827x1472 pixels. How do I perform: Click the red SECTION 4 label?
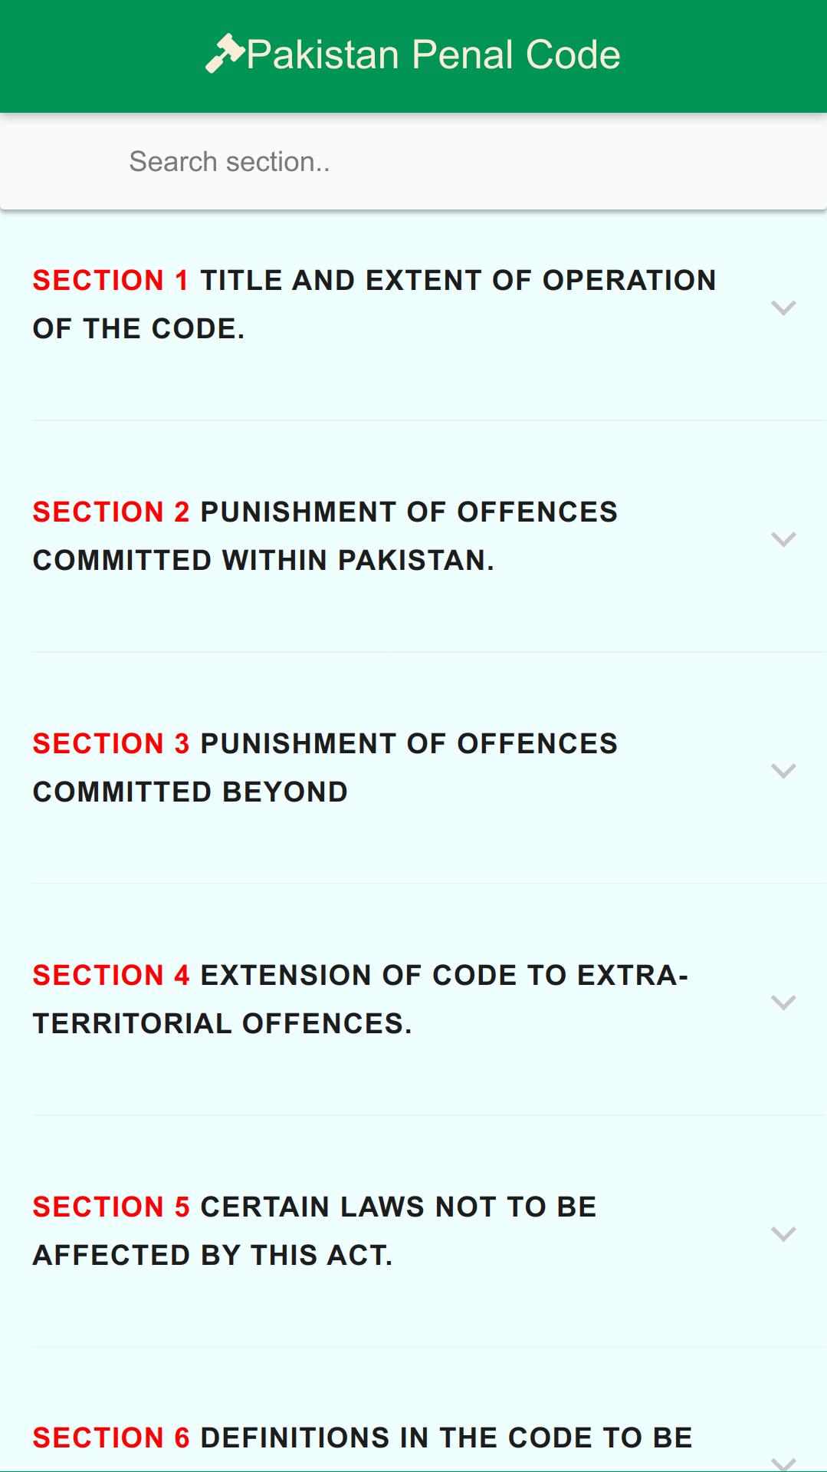pos(110,976)
